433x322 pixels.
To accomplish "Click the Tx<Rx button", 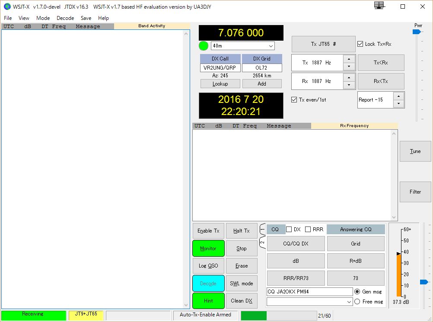I will click(x=381, y=63).
